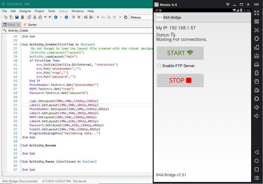Open the Project menu
The width and height of the screenshot is (263, 184).
tap(39, 11)
